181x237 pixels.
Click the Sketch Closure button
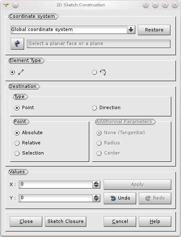pyautogui.click(x=66, y=221)
